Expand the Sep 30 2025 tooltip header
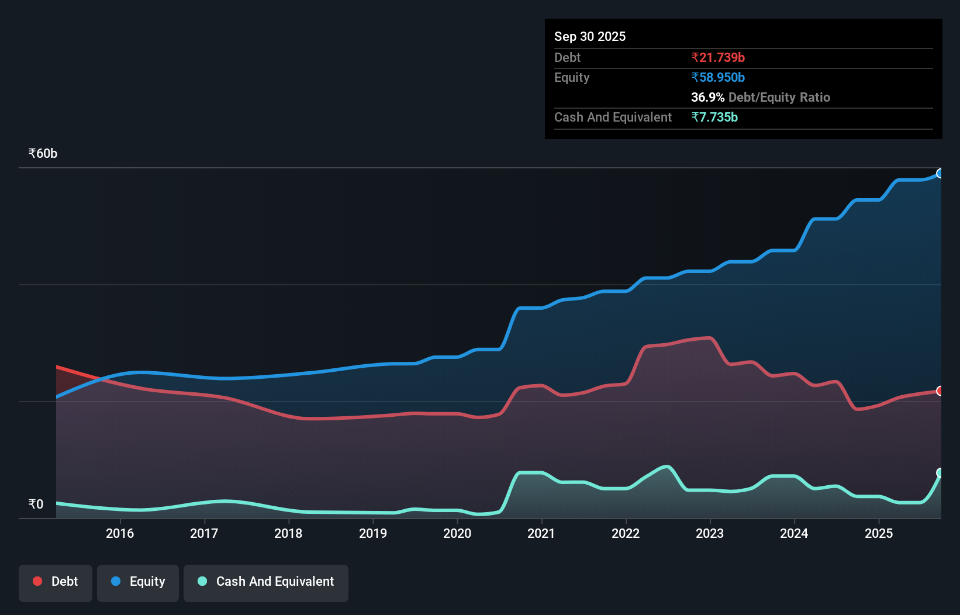The image size is (960, 615). (x=590, y=36)
